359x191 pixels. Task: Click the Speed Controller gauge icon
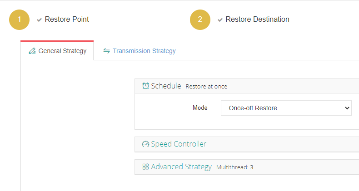[x=145, y=144]
